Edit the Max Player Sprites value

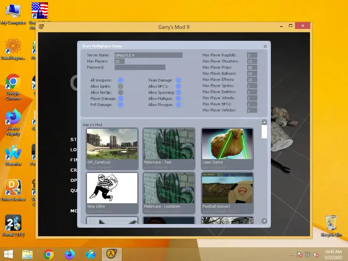click(252, 86)
